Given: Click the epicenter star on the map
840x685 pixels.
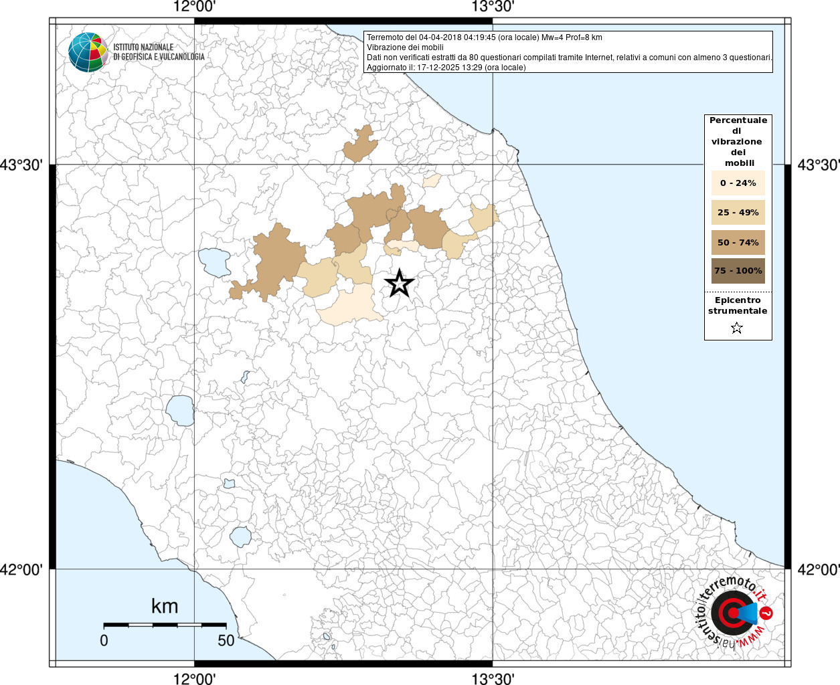Looking at the screenshot, I should [400, 284].
